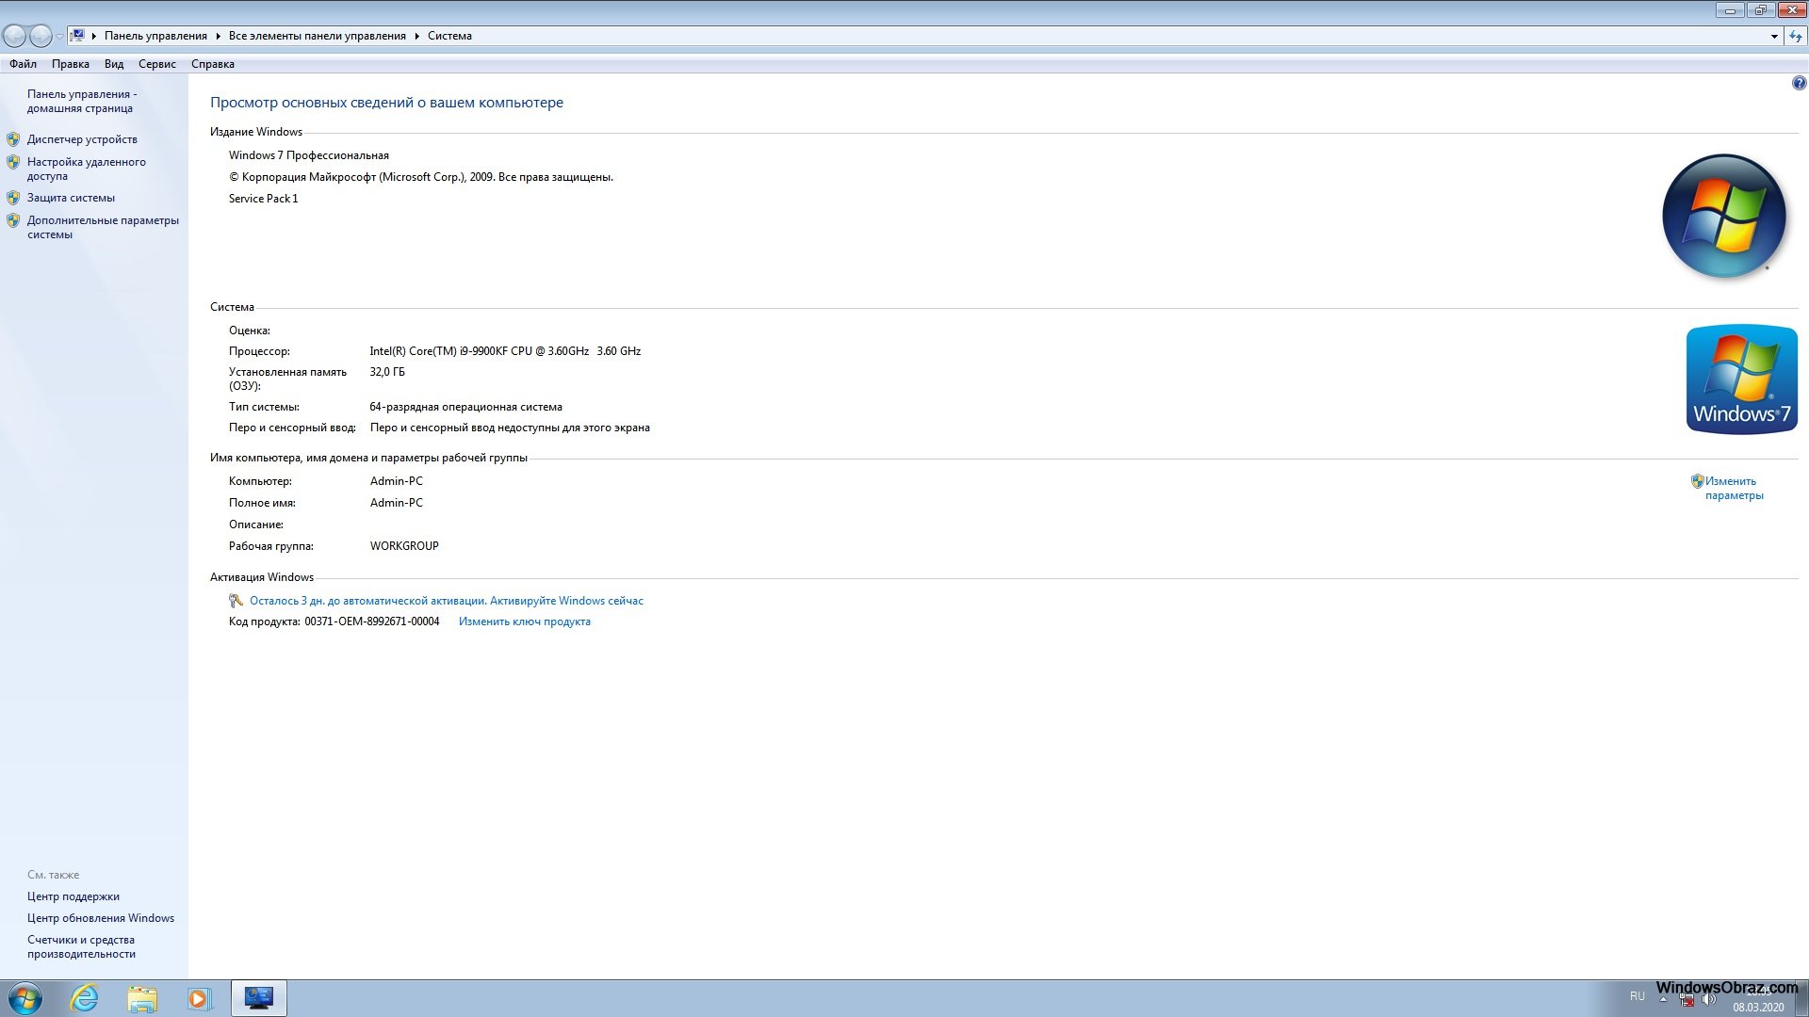
Task: Open Файл menu
Action: point(21,63)
